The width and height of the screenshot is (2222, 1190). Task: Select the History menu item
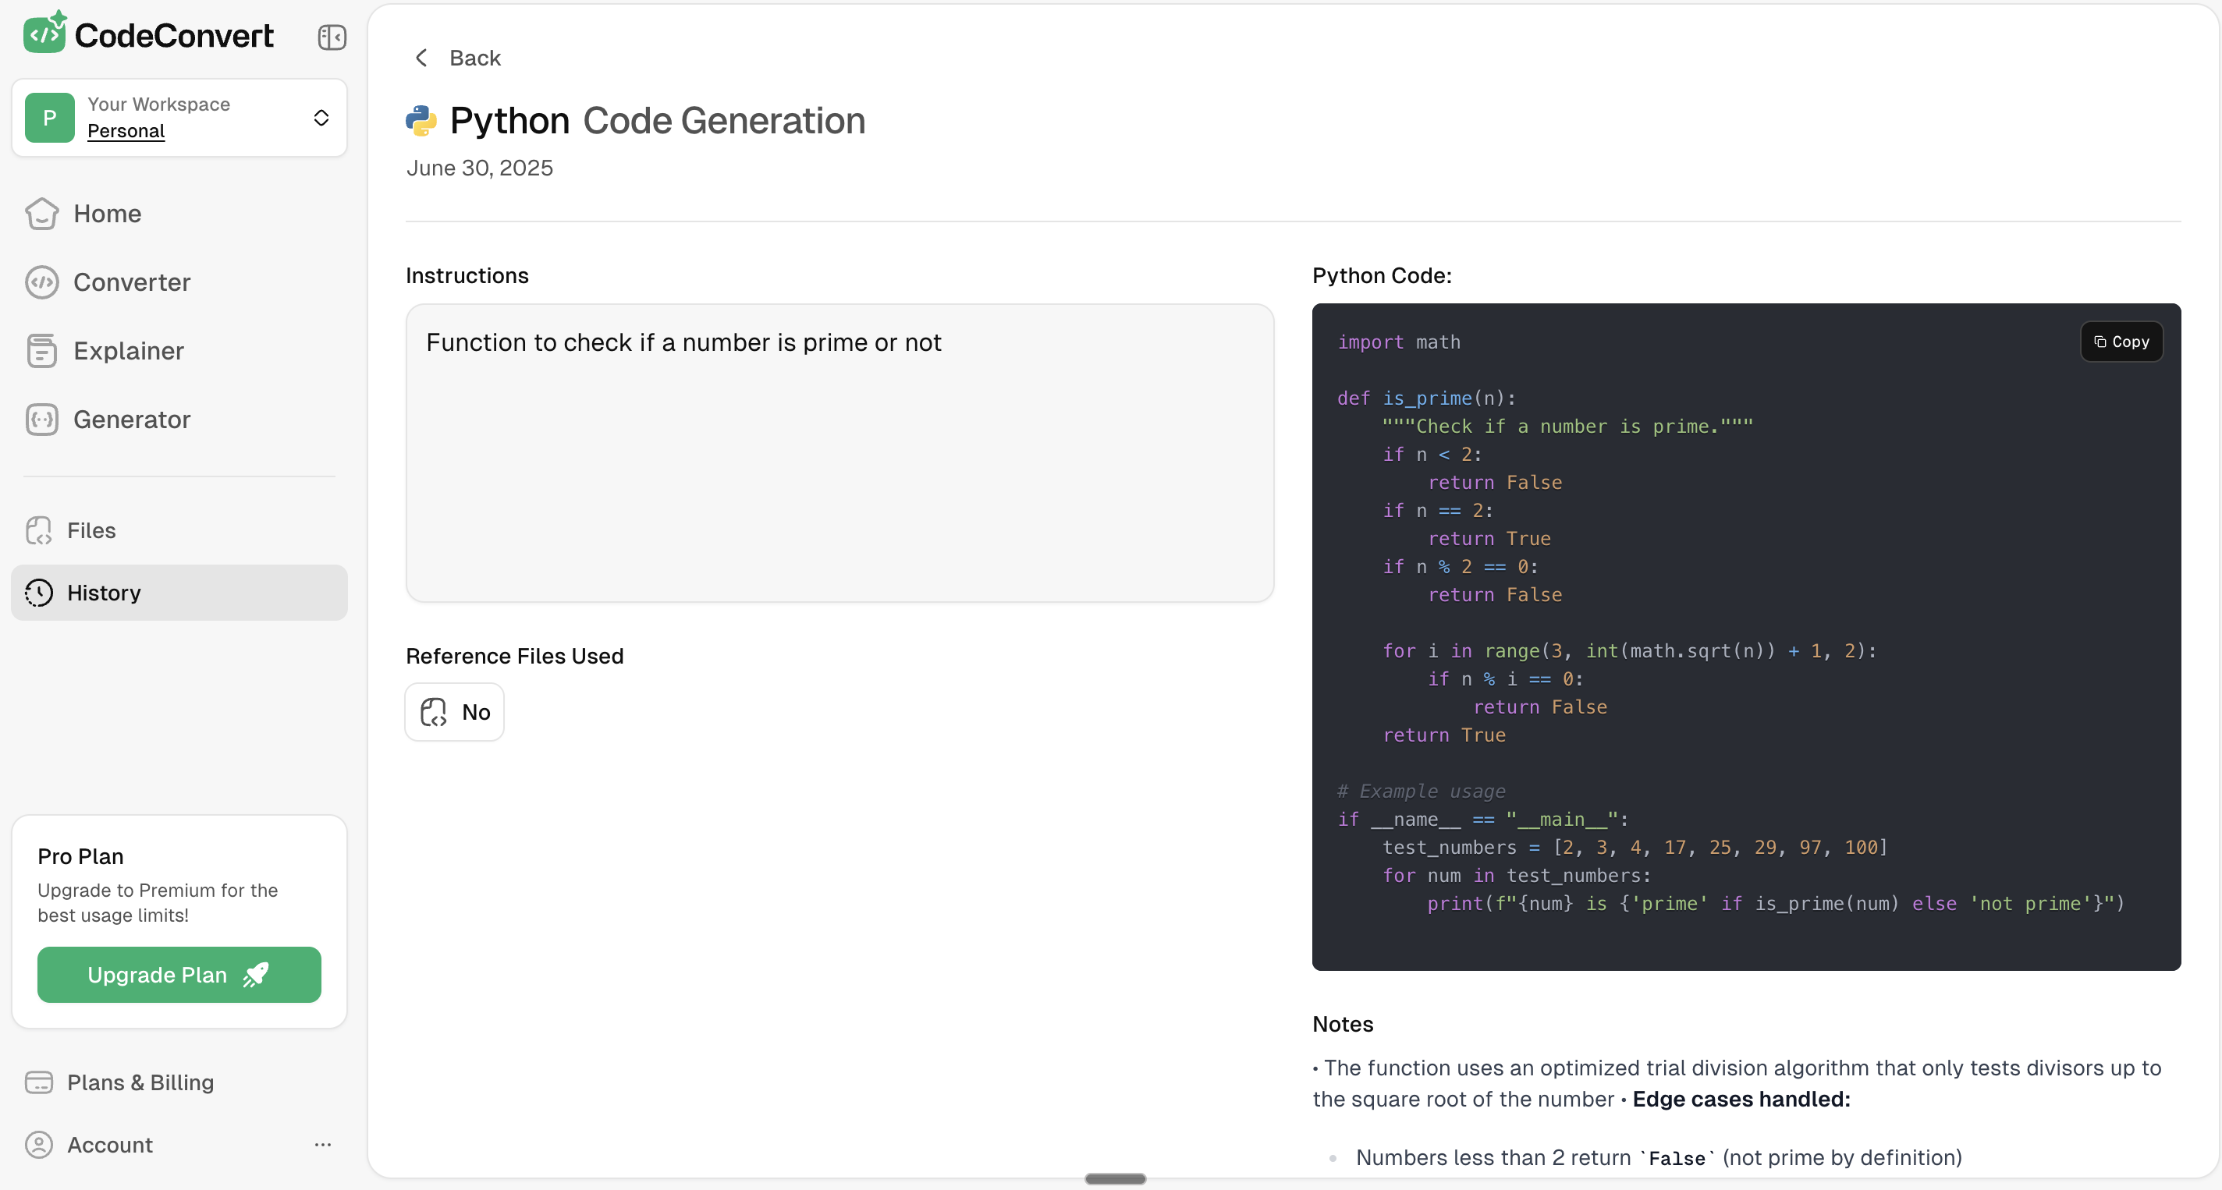(x=104, y=593)
